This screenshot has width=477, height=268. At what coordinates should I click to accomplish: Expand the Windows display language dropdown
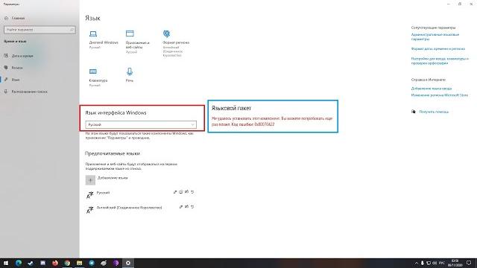coord(141,124)
